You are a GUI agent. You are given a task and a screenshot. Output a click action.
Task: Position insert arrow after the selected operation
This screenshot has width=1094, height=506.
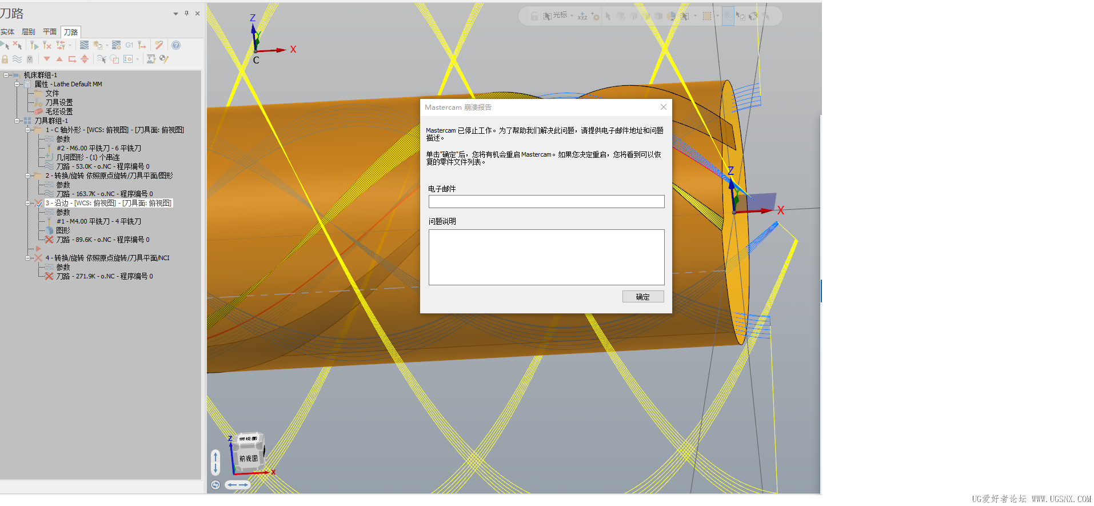point(72,59)
